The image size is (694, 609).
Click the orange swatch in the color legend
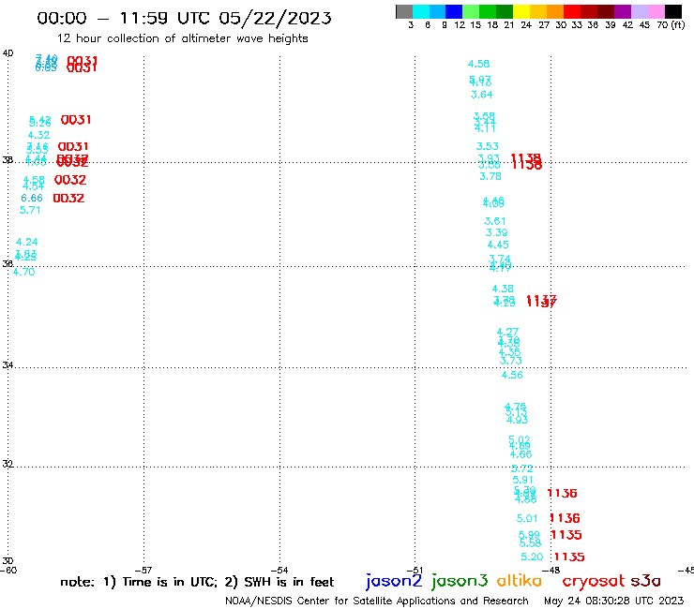coord(555,11)
